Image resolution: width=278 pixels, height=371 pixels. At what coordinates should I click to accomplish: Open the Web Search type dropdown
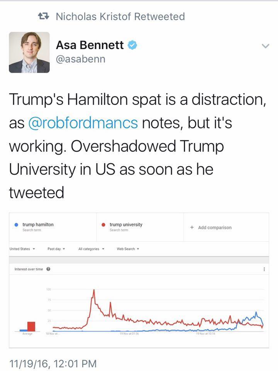(x=128, y=249)
